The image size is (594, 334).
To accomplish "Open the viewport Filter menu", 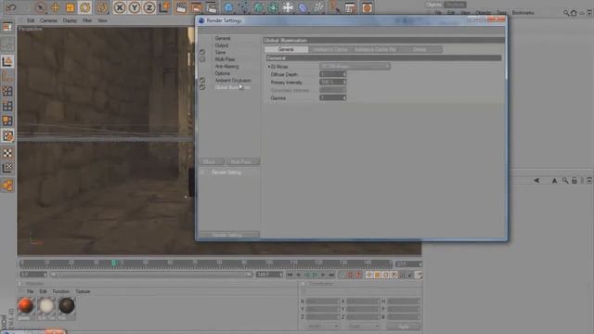I will (x=87, y=20).
